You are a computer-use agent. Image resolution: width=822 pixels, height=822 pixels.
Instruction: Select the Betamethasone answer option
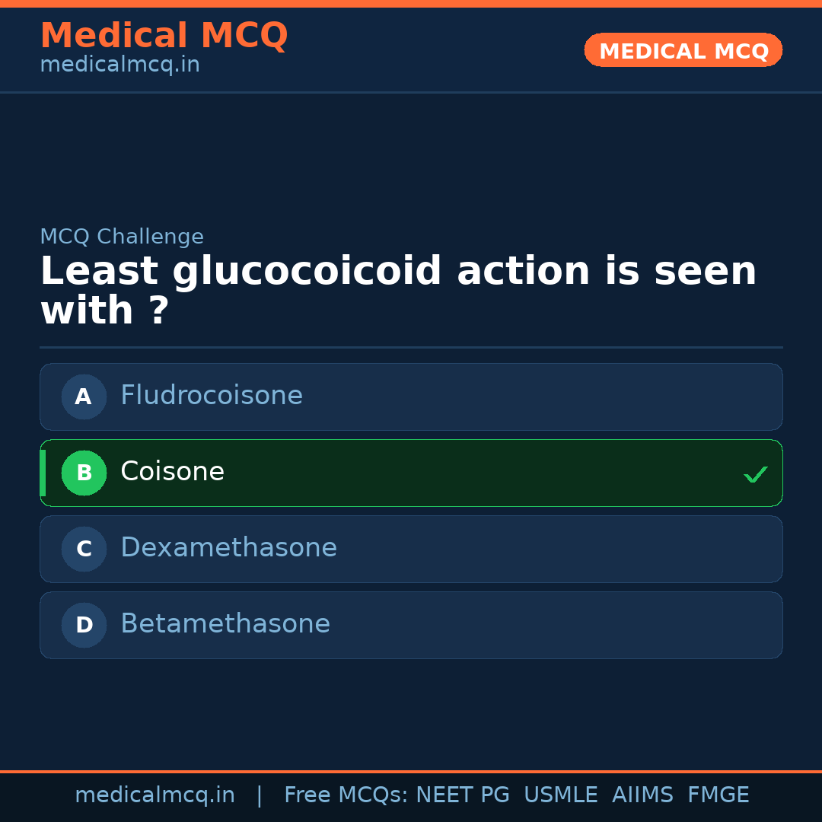click(411, 625)
